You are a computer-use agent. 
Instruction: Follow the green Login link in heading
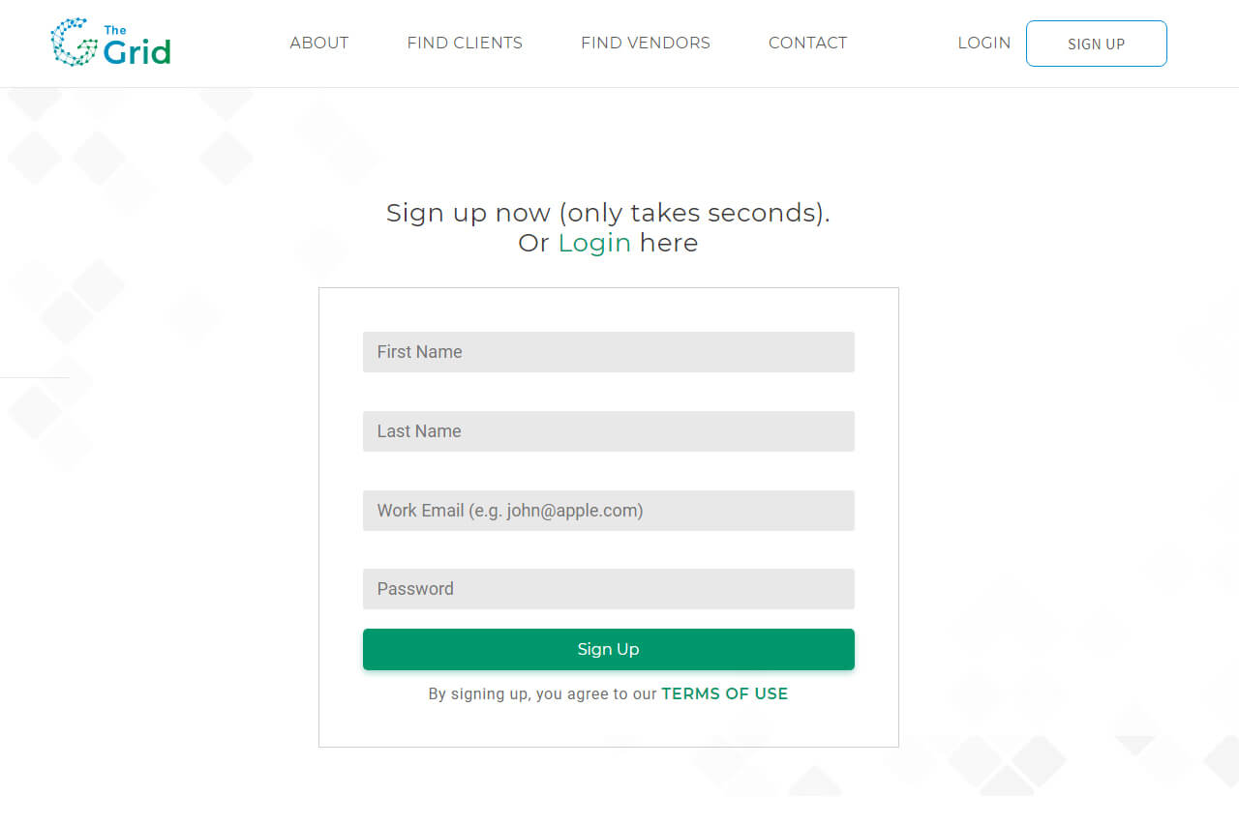click(594, 243)
